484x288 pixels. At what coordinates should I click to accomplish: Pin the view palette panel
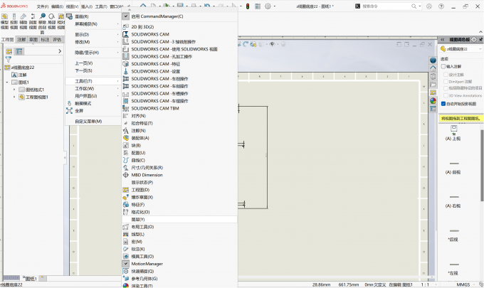pyautogui.click(x=480, y=40)
